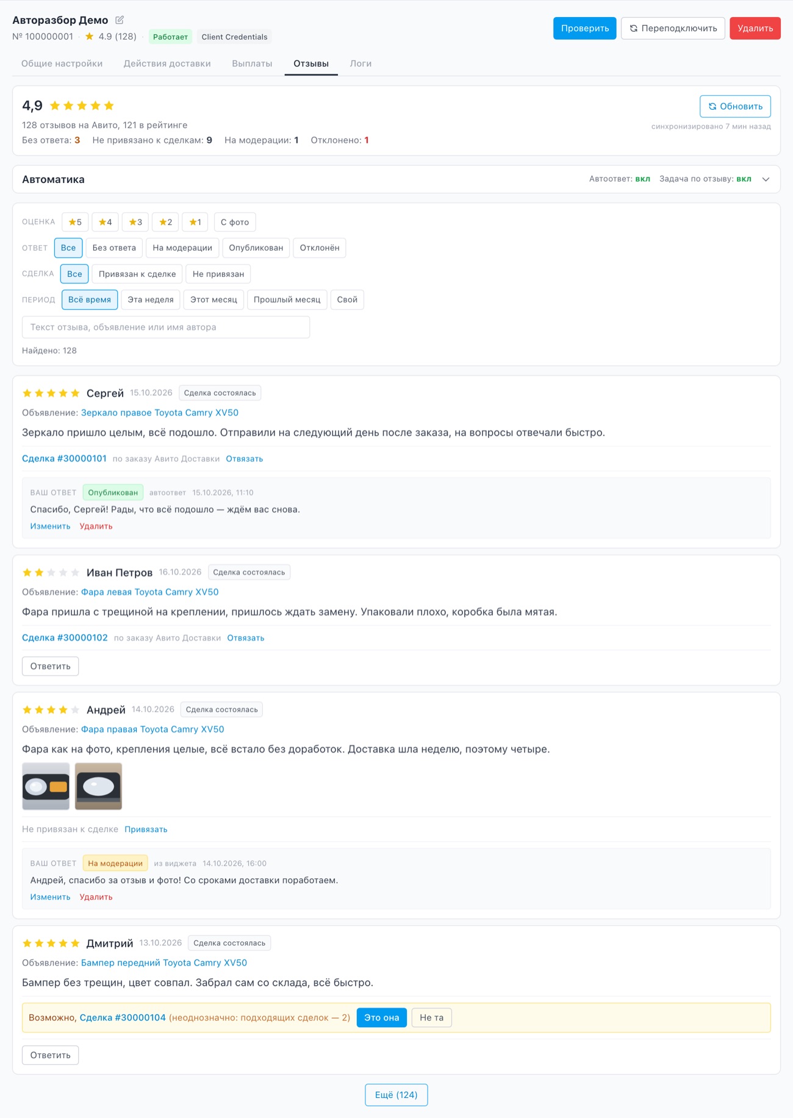The image size is (793, 1118).
Task: Select the Опубликован answer filter
Action: tap(256, 248)
